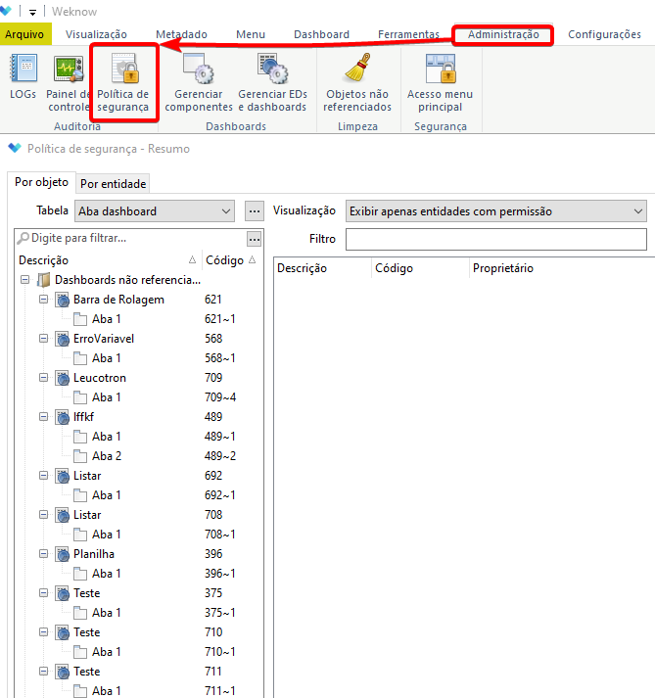Screen dimensions: 655x698
Task: Click the Digite para filtrar search box
Action: tap(132, 238)
